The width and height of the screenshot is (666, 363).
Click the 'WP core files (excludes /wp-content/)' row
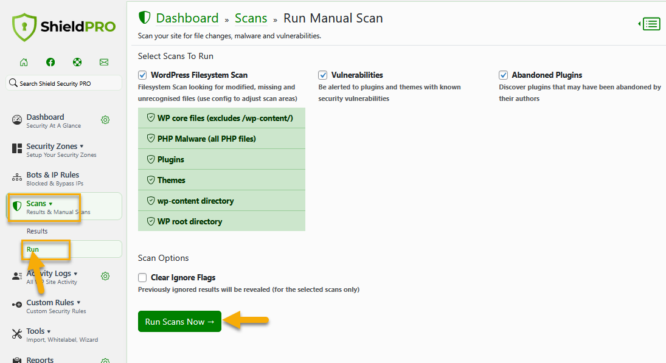point(222,117)
